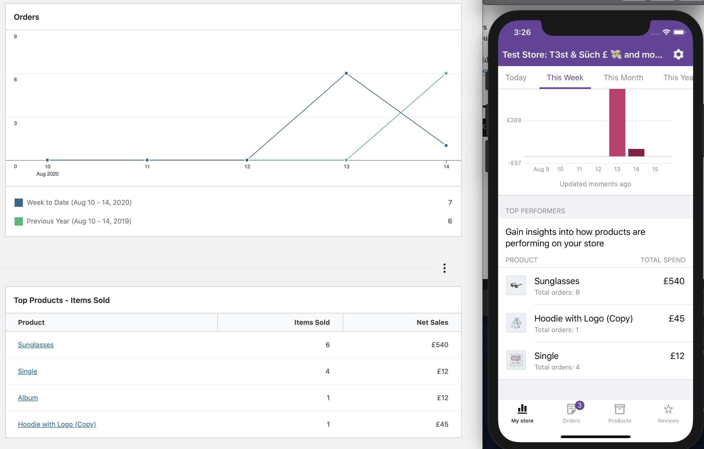Tap Total orders: 4 under Single

point(557,367)
